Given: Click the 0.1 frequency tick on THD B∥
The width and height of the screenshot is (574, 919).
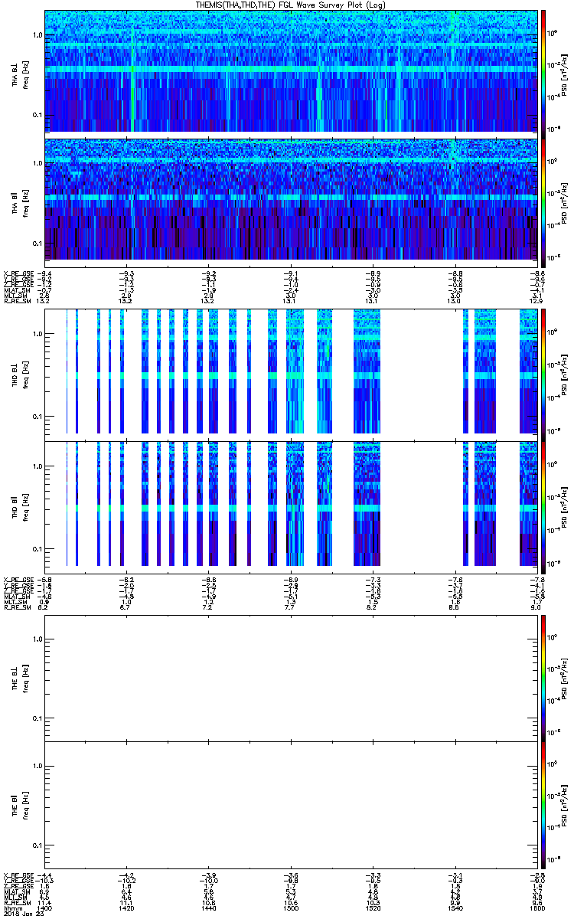Looking at the screenshot, I should pos(37,550).
